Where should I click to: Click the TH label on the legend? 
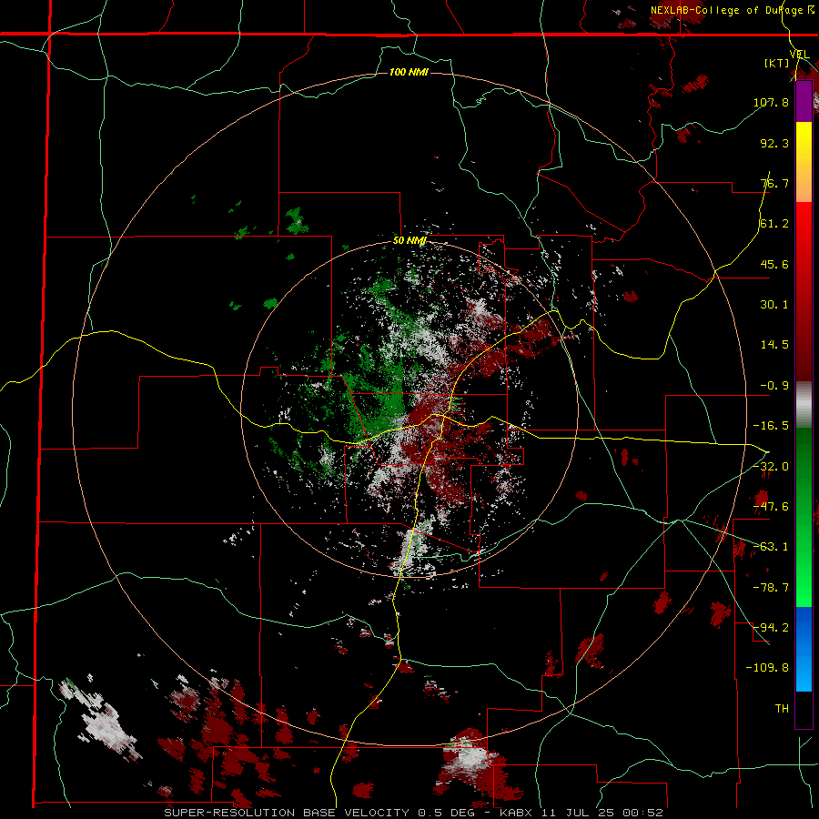782,709
